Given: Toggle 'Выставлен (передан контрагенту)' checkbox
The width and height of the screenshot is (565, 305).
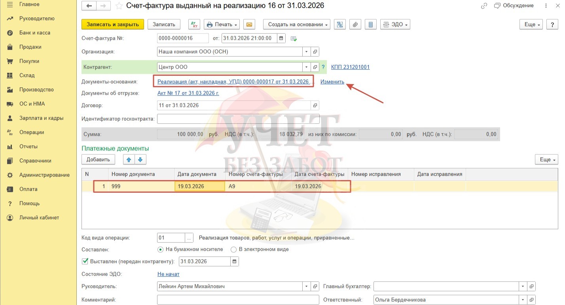Looking at the screenshot, I should coord(85,261).
